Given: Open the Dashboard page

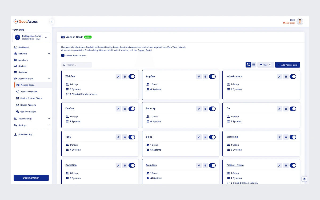Looking at the screenshot, I should click(24, 47).
